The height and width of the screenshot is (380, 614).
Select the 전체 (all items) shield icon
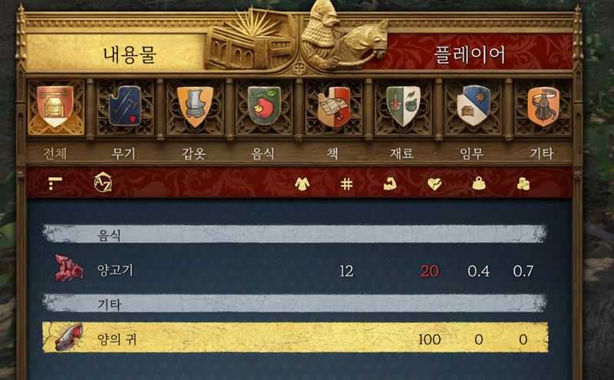[54, 107]
